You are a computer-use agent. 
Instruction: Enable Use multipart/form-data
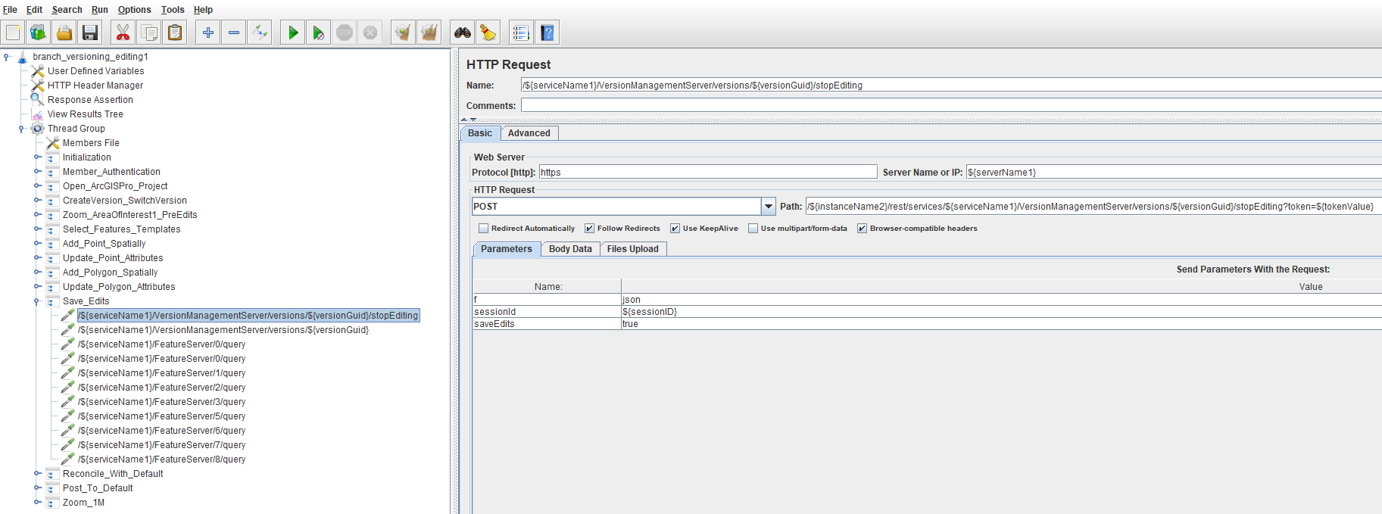753,229
